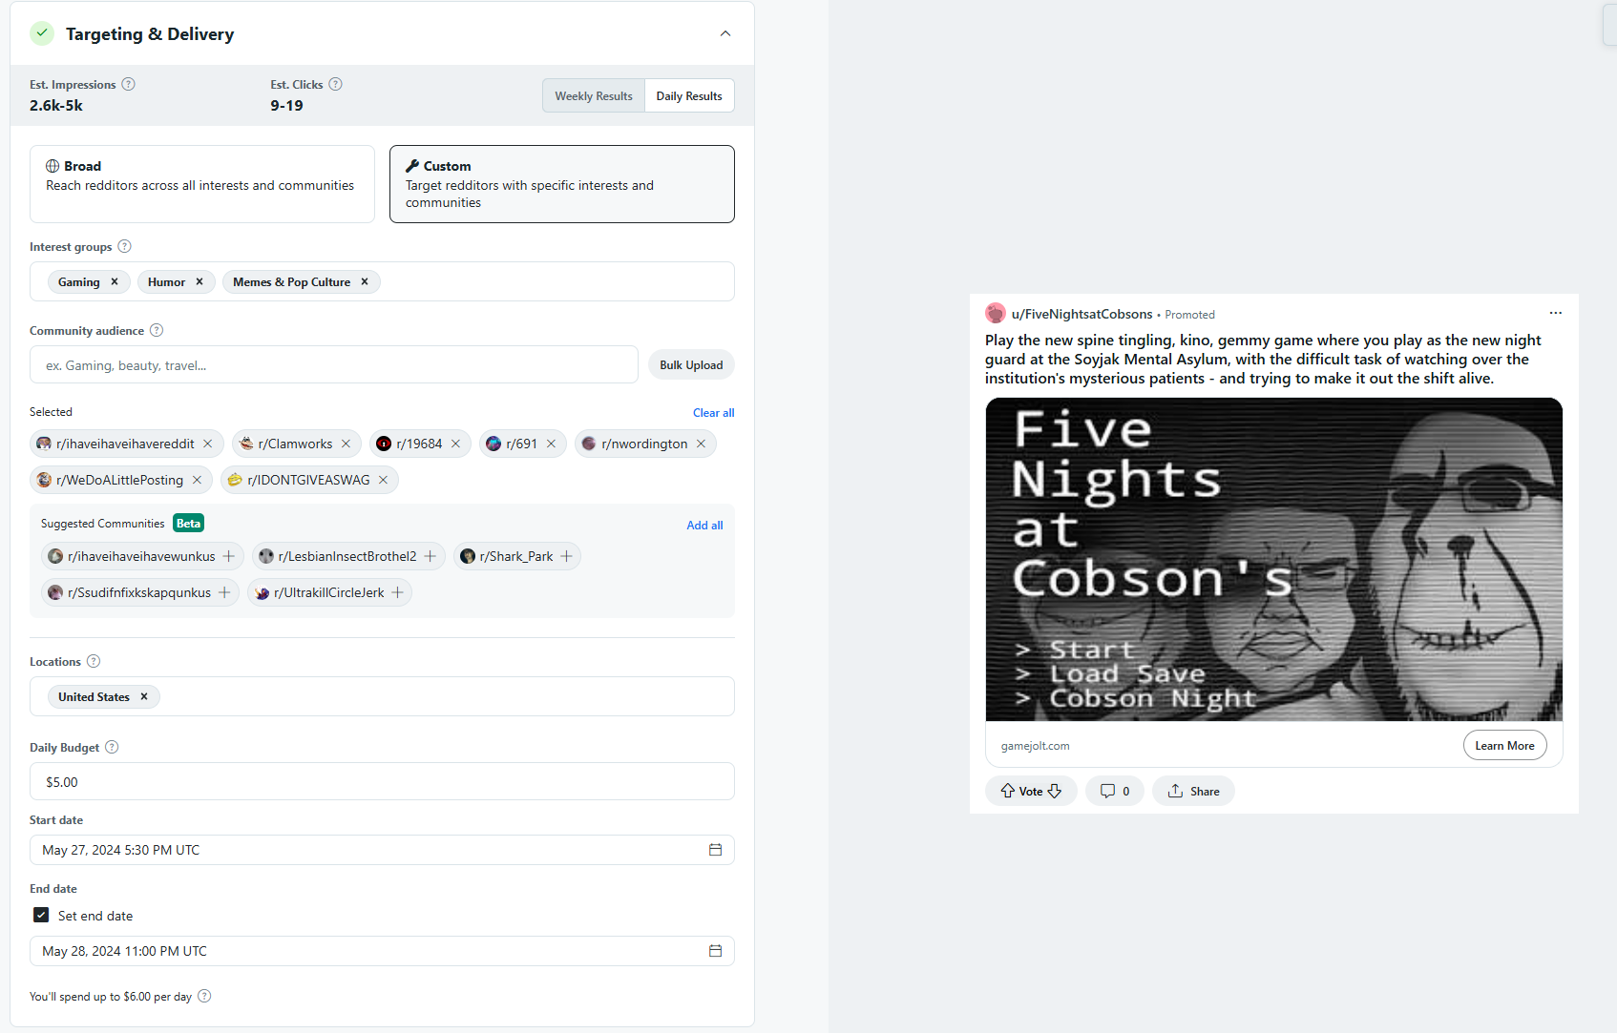Click the Daily Budget help icon

point(112,747)
